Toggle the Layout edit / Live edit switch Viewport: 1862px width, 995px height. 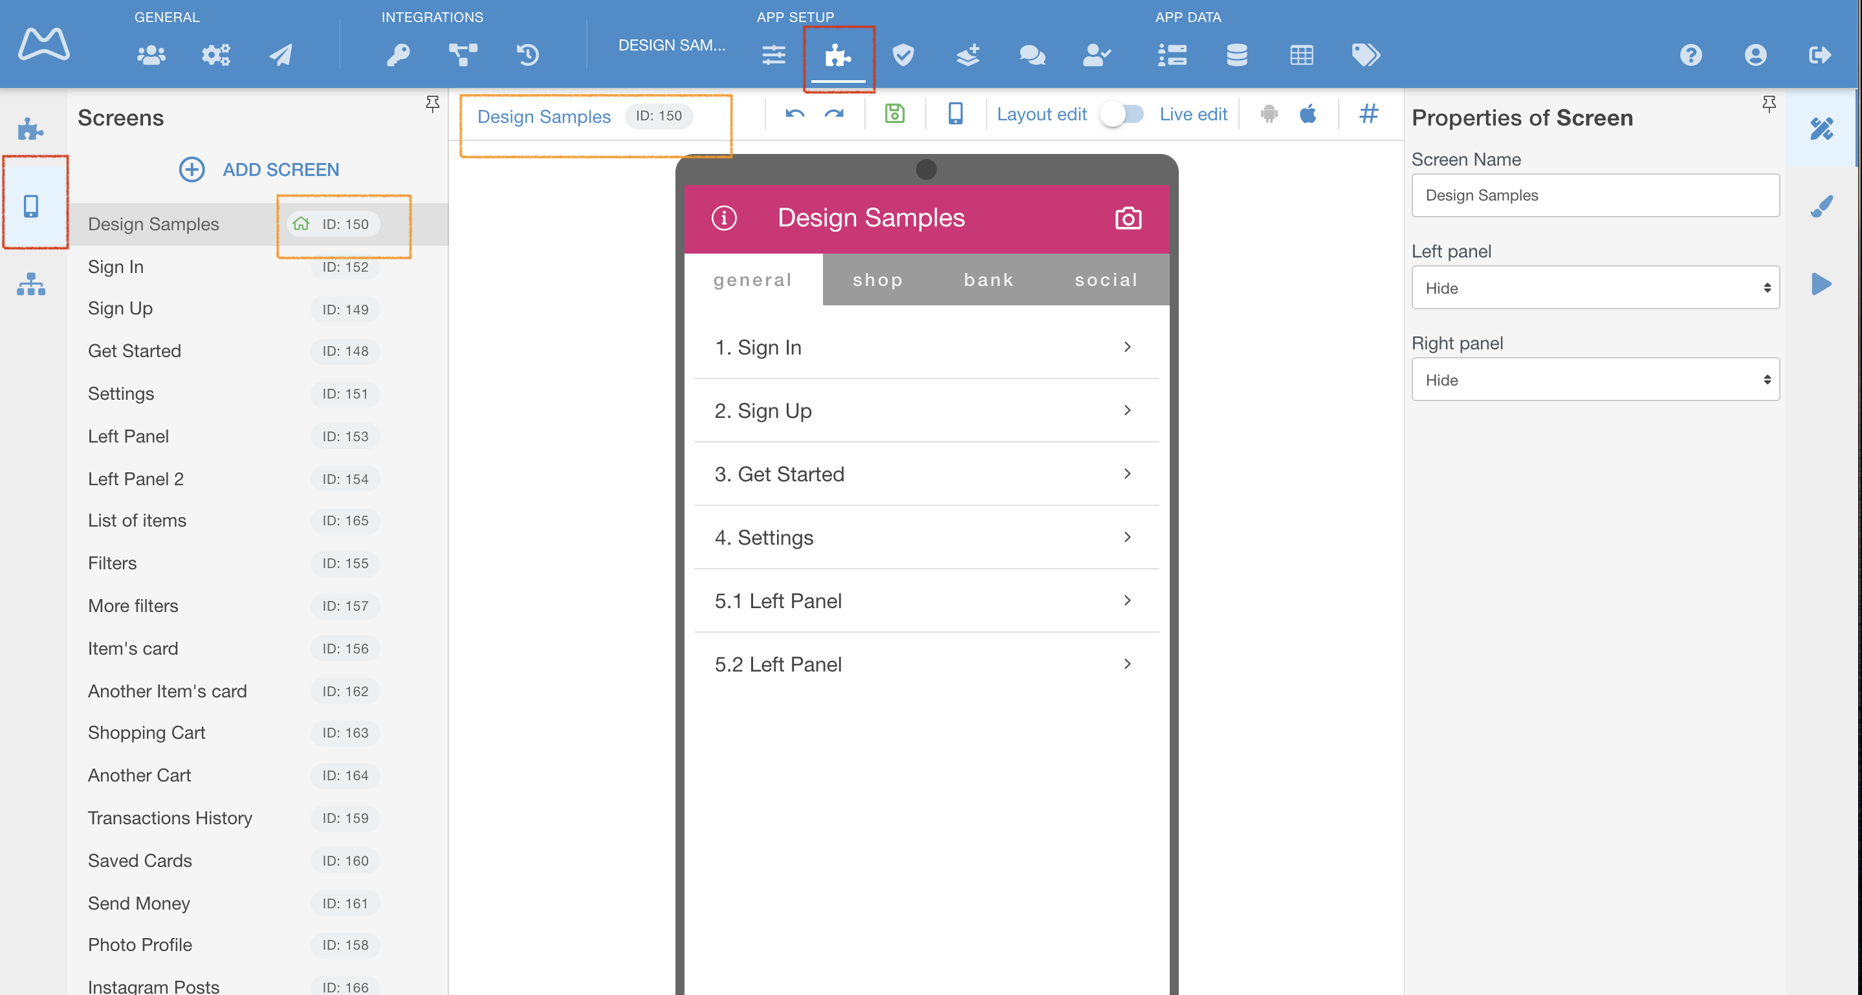pos(1123,114)
